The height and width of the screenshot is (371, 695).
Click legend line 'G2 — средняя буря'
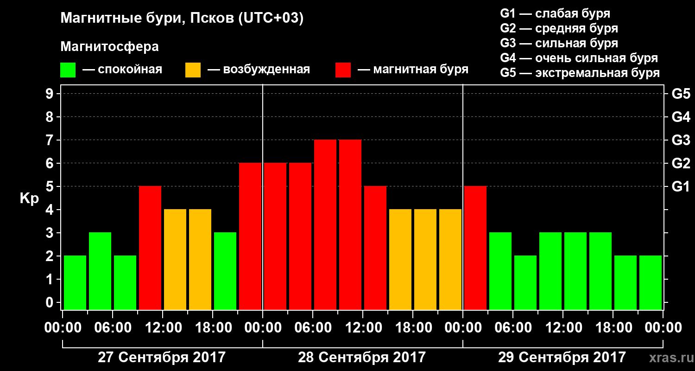[559, 28]
